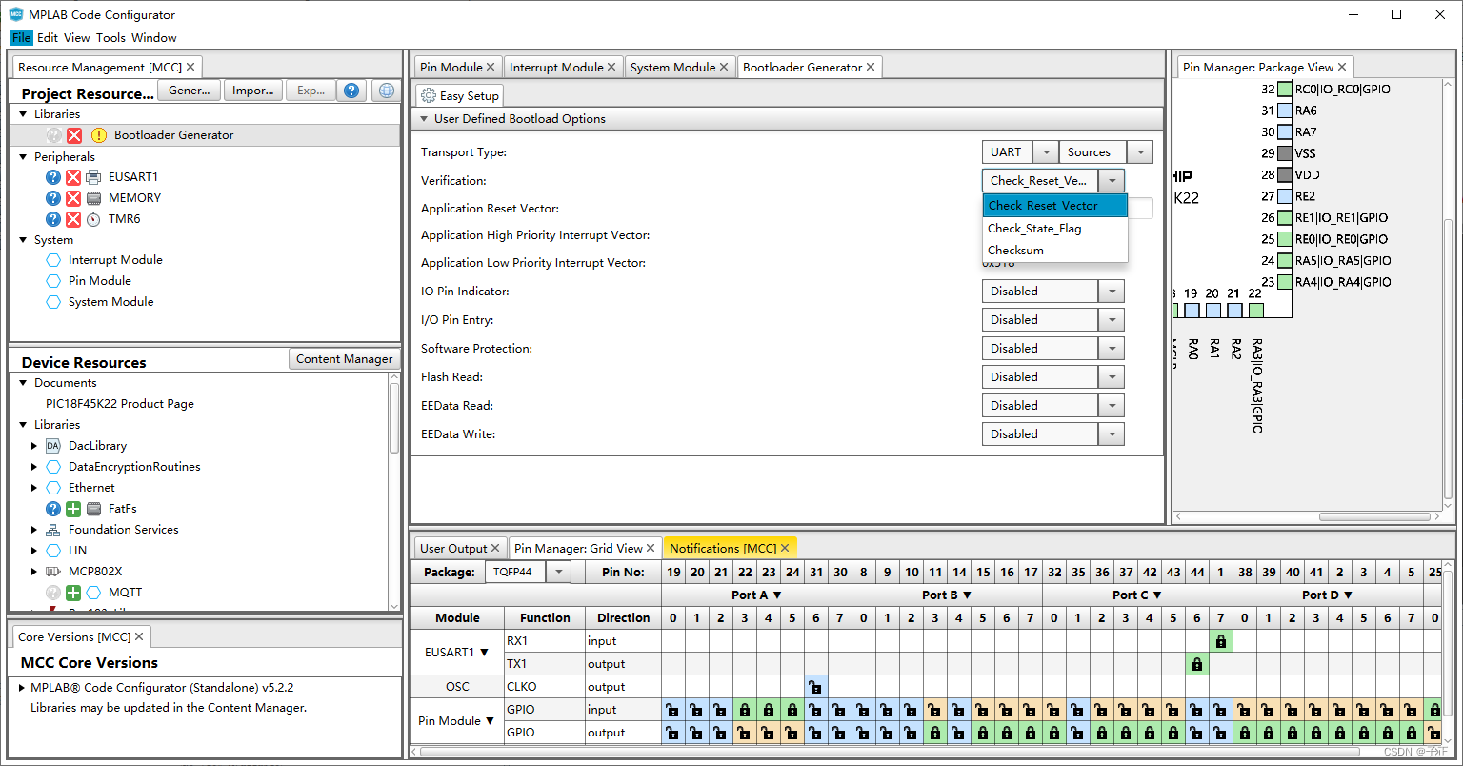The height and width of the screenshot is (766, 1463).
Task: Remove TMR6 with its red X icon
Action: [73, 218]
